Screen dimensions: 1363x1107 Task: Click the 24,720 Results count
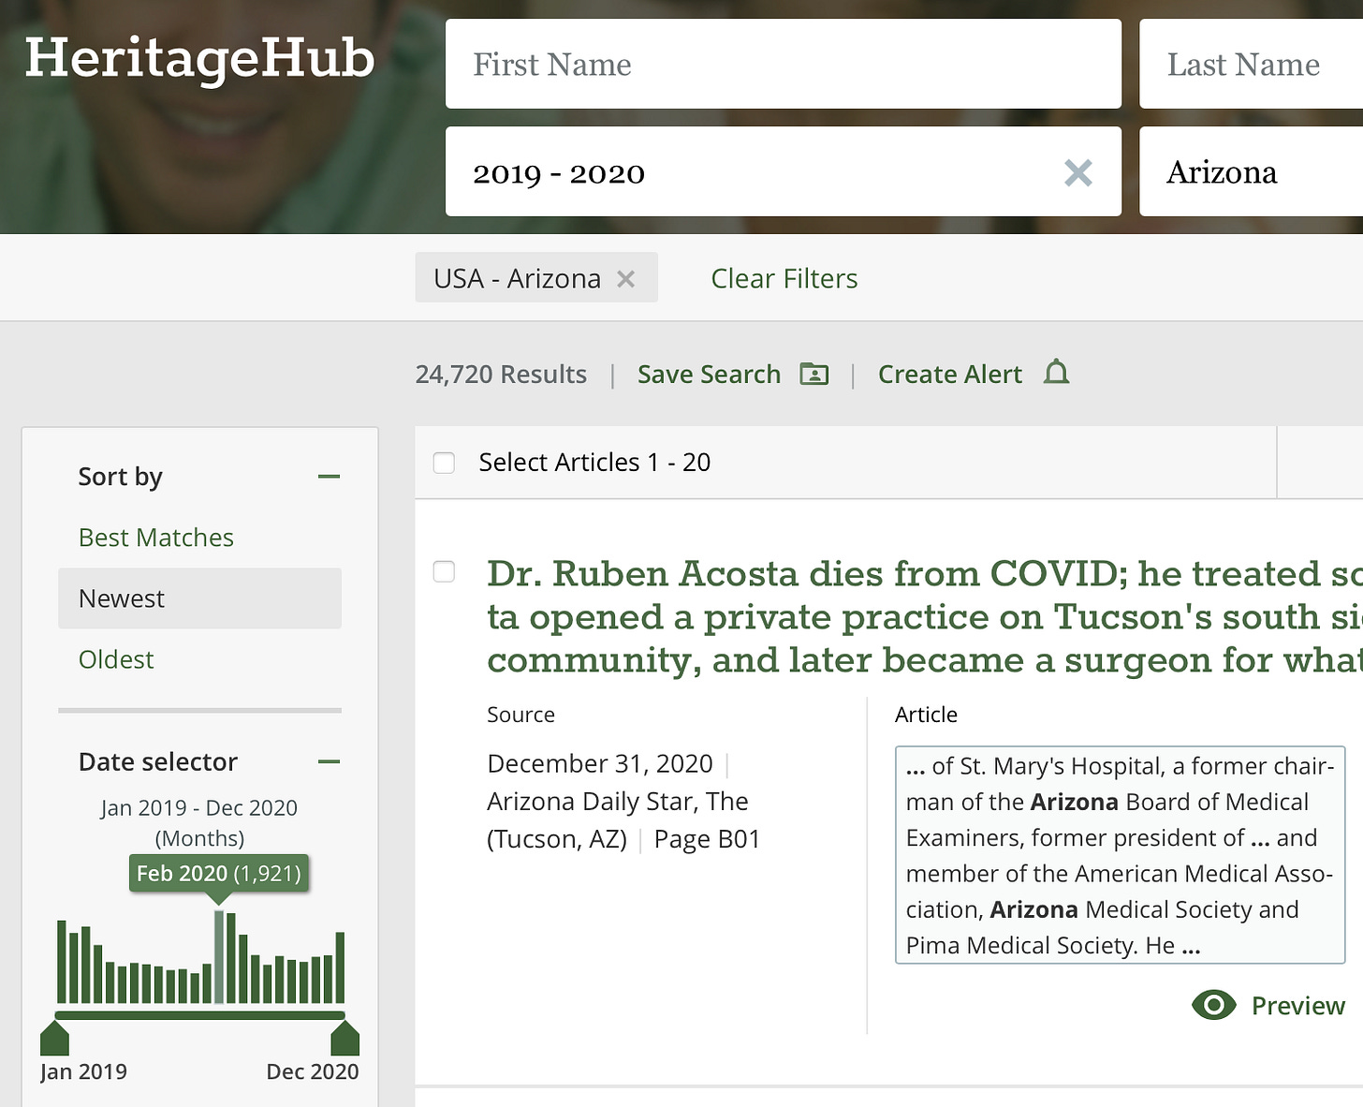[501, 374]
